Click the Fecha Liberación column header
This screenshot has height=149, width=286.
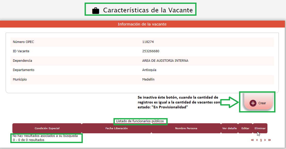pyautogui.click(x=116, y=128)
